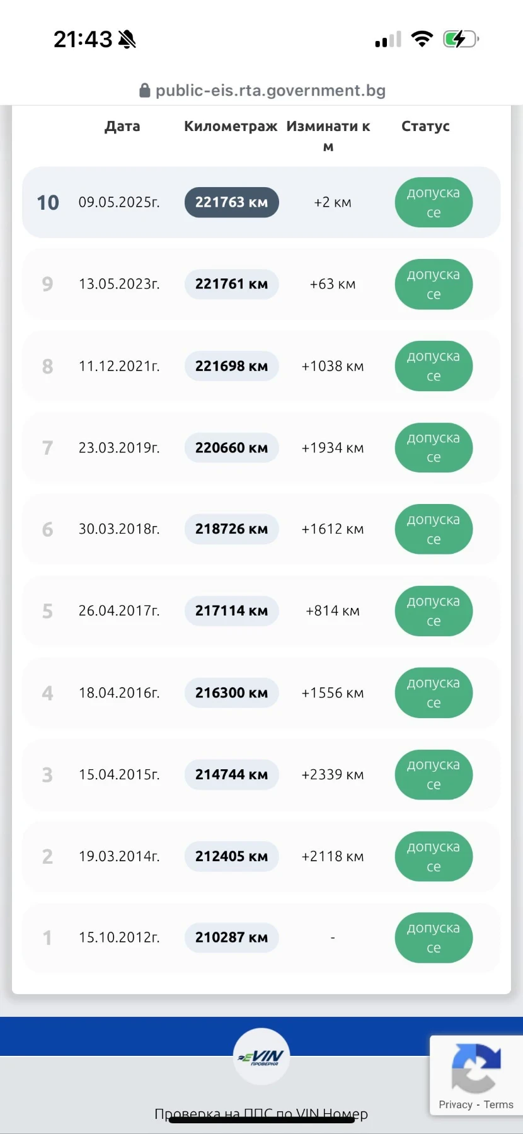The width and height of the screenshot is (523, 1134).
Task: Tap the 218726 км mileage badge
Action: tap(232, 529)
